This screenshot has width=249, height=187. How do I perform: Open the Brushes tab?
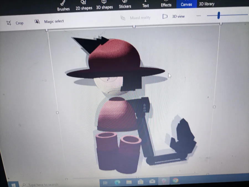[63, 6]
